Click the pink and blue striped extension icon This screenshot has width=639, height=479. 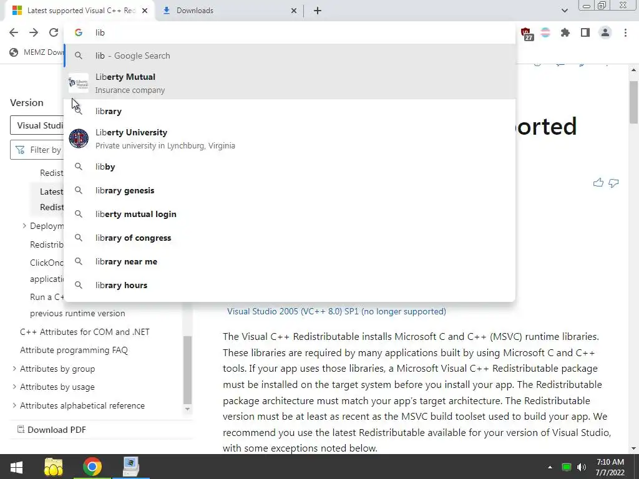(545, 32)
